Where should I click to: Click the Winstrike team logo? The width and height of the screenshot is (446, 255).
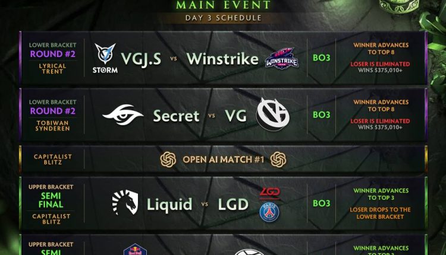[282, 59]
